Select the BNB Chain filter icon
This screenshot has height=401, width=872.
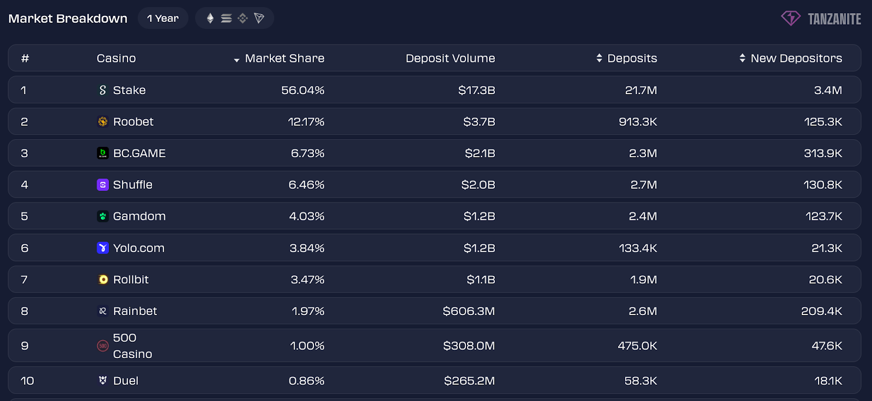243,18
